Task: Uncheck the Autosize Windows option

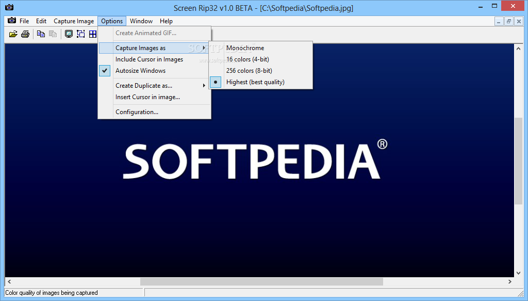Action: pyautogui.click(x=155, y=71)
